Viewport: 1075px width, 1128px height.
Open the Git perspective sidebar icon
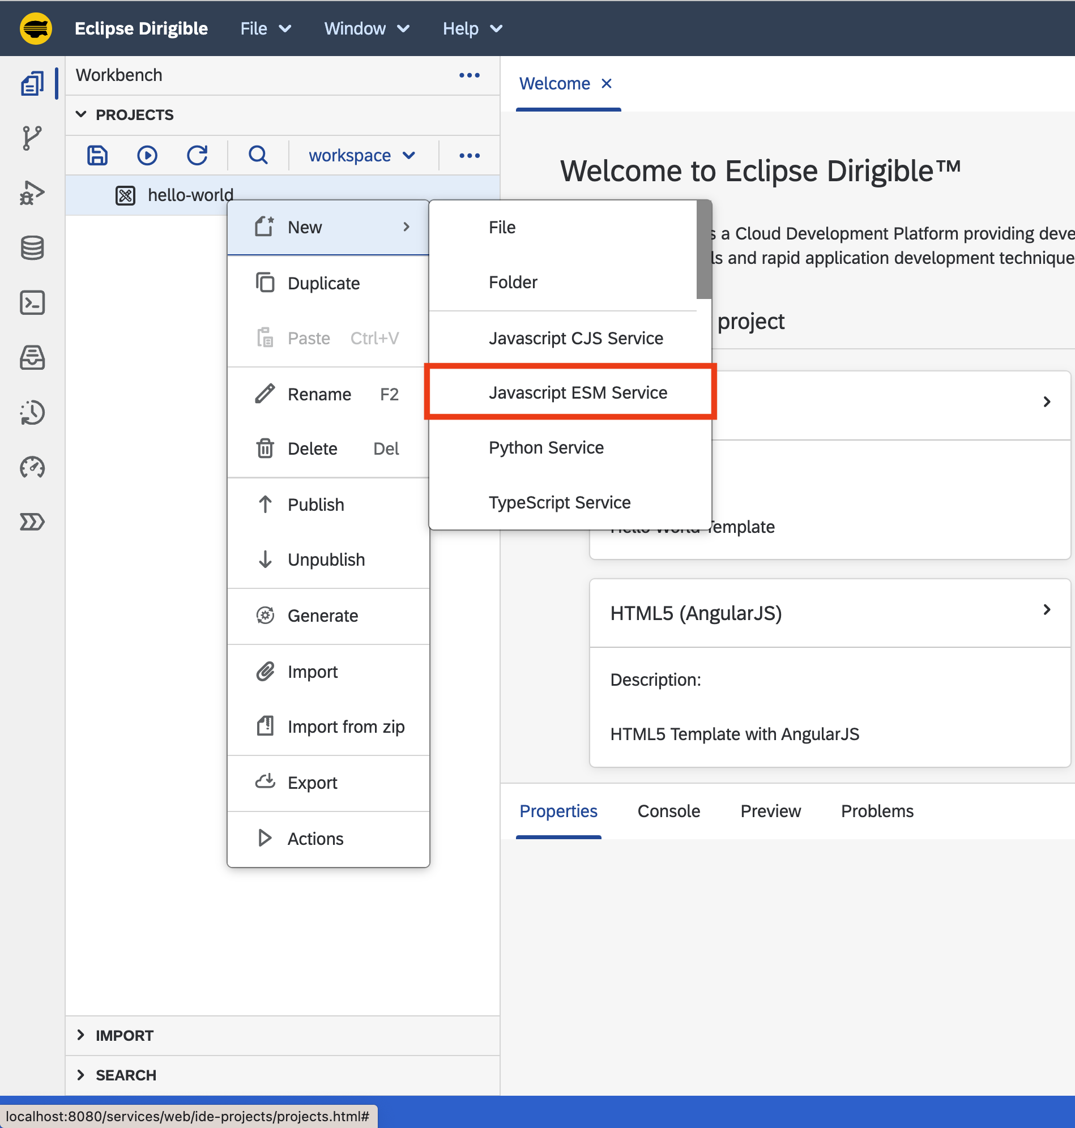pos(32,138)
